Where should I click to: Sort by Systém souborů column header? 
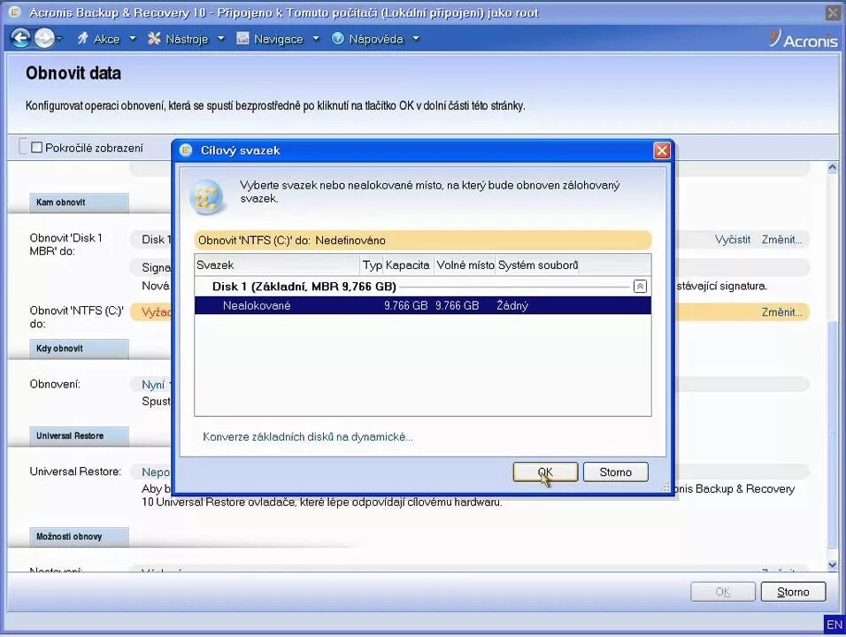tap(537, 265)
